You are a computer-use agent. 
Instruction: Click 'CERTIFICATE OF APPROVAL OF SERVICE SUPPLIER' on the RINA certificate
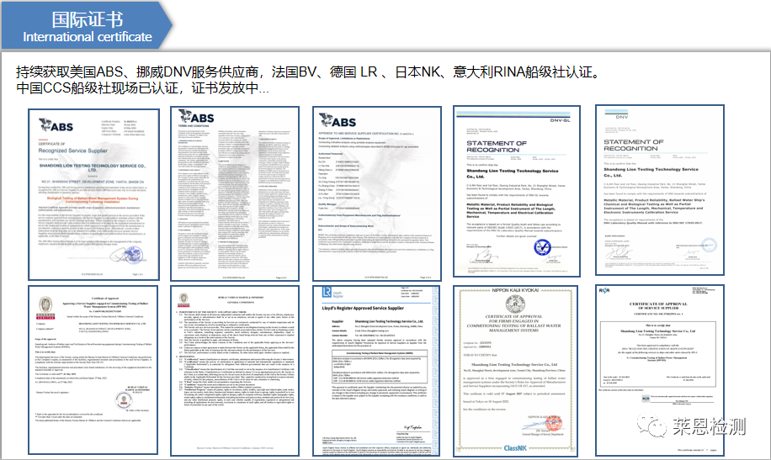tap(658, 305)
